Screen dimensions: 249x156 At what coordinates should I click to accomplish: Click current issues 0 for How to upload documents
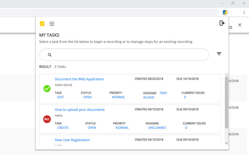pos(186,128)
